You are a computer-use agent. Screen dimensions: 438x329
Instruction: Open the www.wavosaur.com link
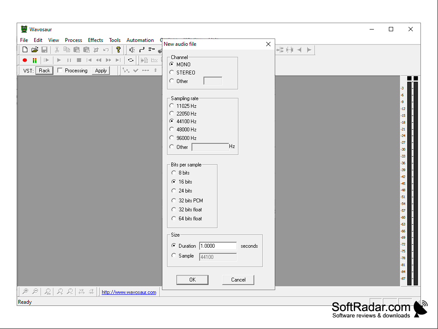(x=129, y=292)
